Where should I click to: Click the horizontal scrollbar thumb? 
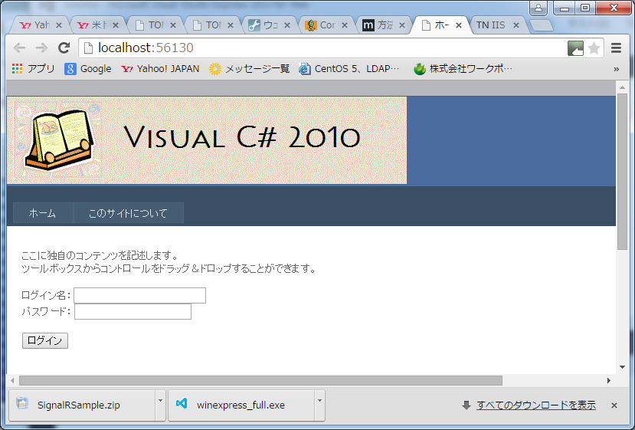coord(260,380)
